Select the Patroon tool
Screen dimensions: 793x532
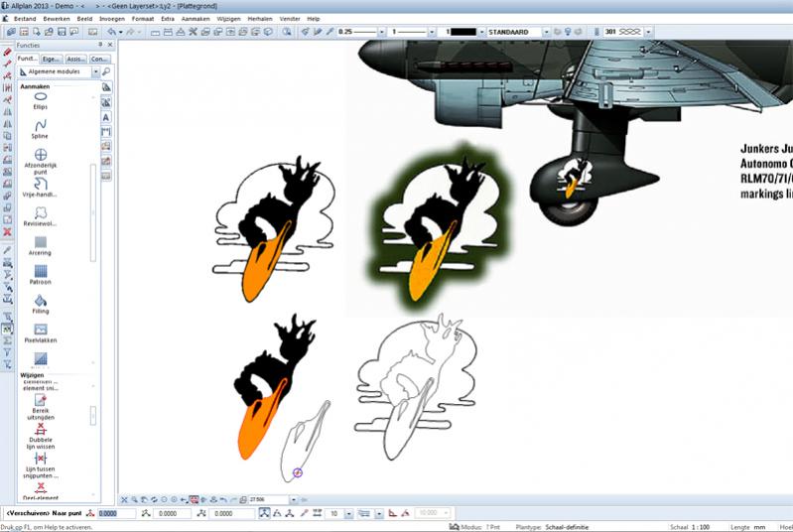(x=40, y=275)
